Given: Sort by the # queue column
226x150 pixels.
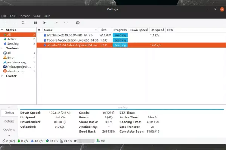Looking at the screenshot, I should pyautogui.click(x=39, y=30).
